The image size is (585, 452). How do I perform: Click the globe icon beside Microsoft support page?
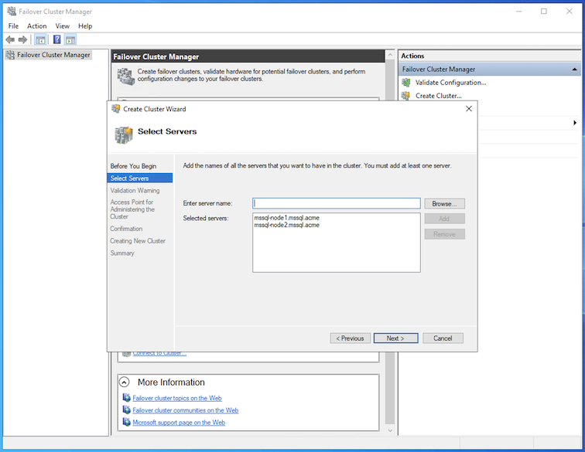(127, 422)
